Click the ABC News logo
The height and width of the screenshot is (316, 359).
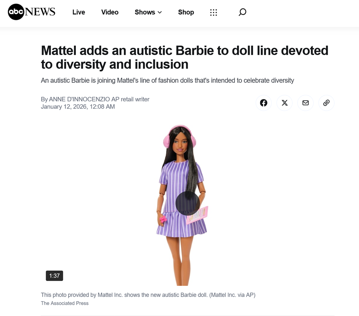click(32, 12)
